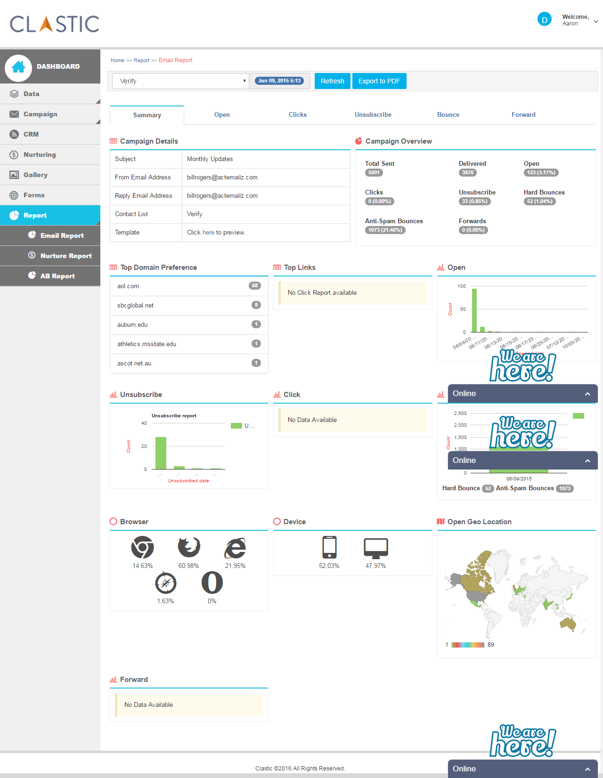This screenshot has width=603, height=778.
Task: Toggle the unsubscribe chart green legend swatch
Action: tap(236, 426)
